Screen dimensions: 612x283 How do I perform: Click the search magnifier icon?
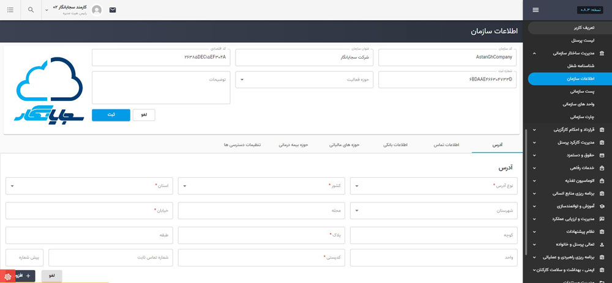click(31, 10)
